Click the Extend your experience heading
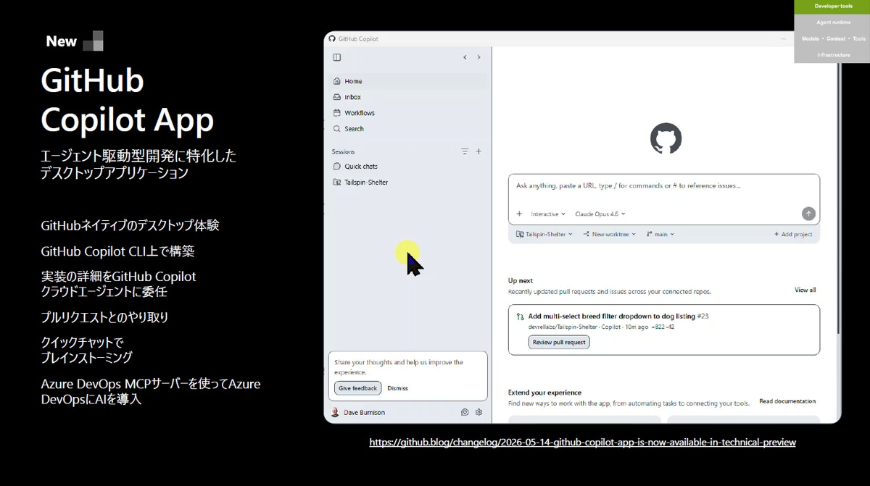870x486 pixels. click(544, 393)
